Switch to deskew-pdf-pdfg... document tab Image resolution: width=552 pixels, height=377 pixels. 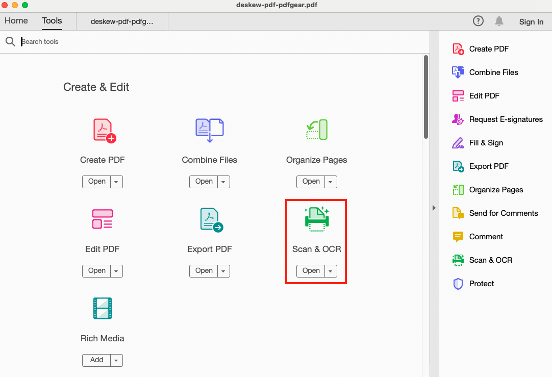coord(122,21)
